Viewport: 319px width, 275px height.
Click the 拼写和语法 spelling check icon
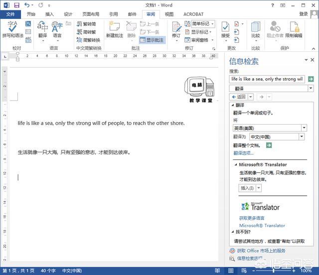[12, 29]
